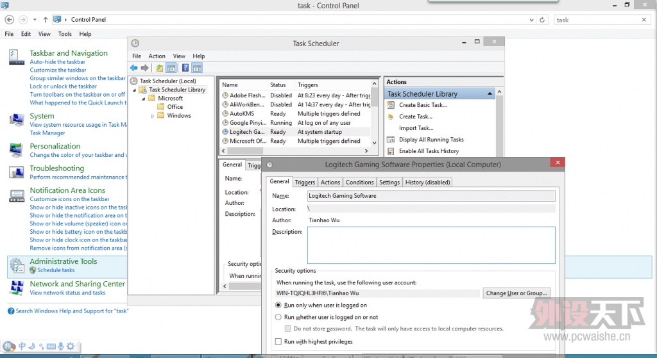Click the Refresh icon beside the address bar
The width and height of the screenshot is (657, 358).
pyautogui.click(x=543, y=20)
